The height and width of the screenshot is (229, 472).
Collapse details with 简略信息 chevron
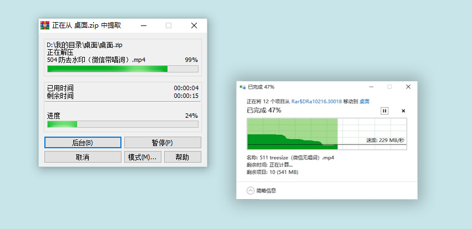251,191
